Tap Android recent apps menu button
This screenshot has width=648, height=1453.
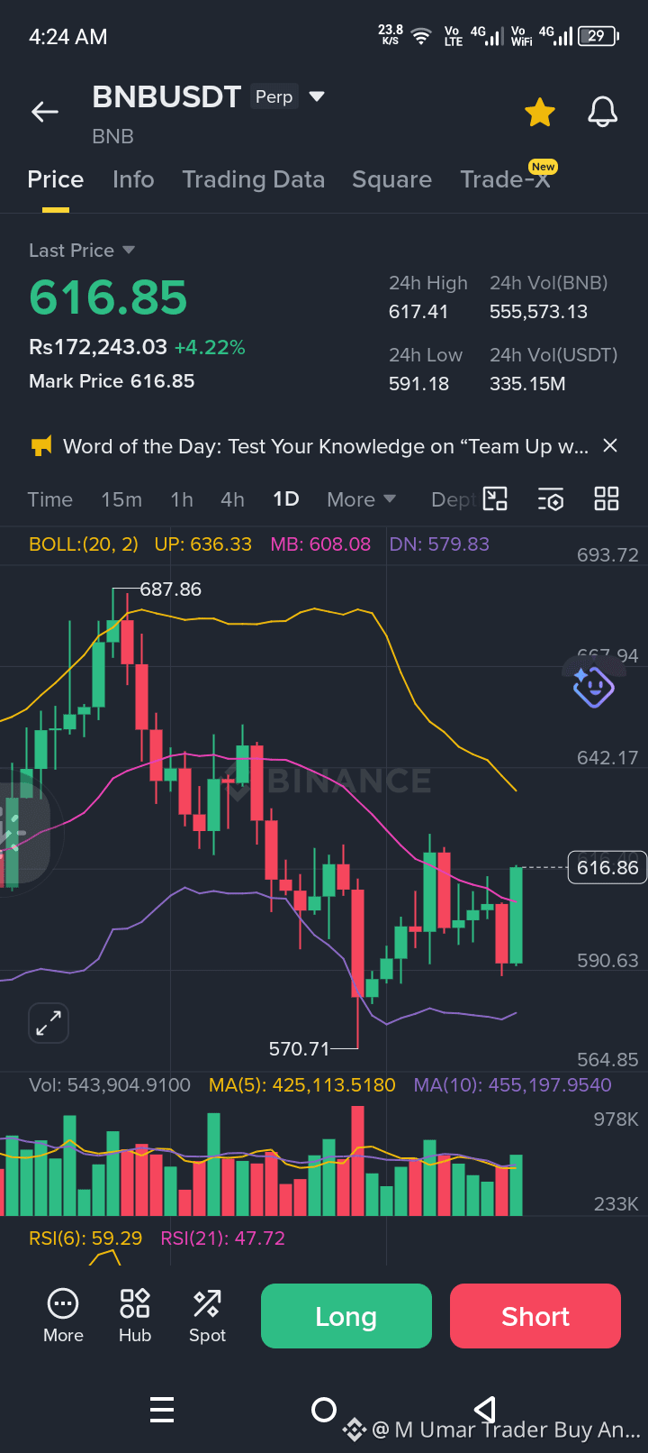click(x=162, y=1409)
